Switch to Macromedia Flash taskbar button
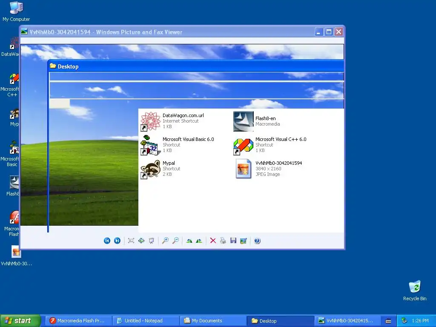Screen dimensions: 436x327 point(78,321)
